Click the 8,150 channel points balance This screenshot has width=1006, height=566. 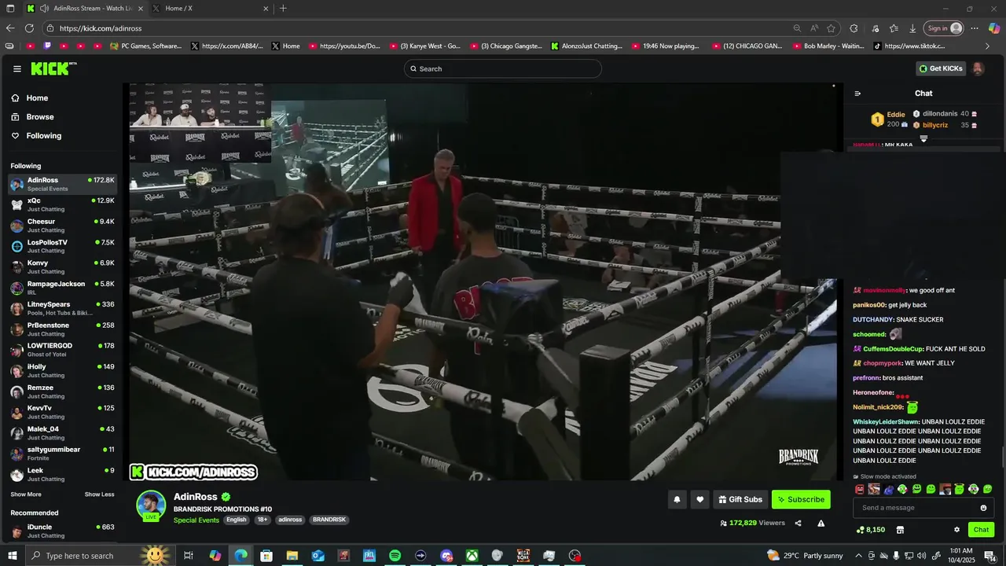870,530
